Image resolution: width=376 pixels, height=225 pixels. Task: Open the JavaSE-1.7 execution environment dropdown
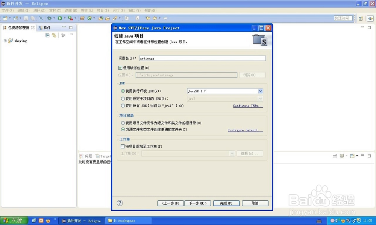261,91
